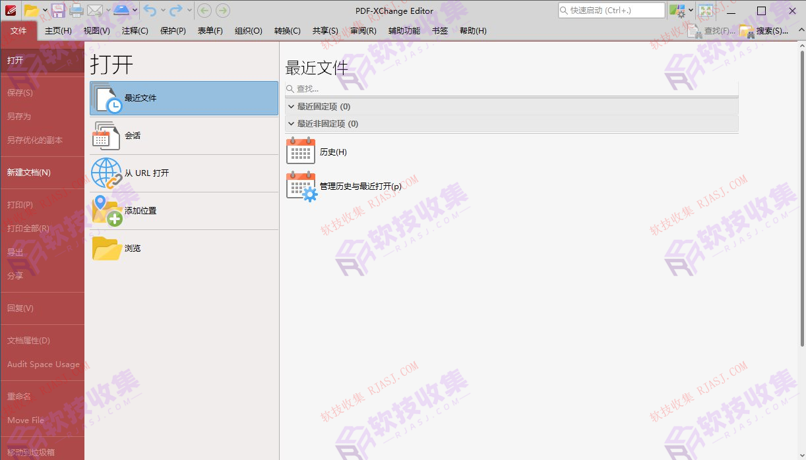Click the Undo arrow icon
806x460 pixels.
coord(150,9)
